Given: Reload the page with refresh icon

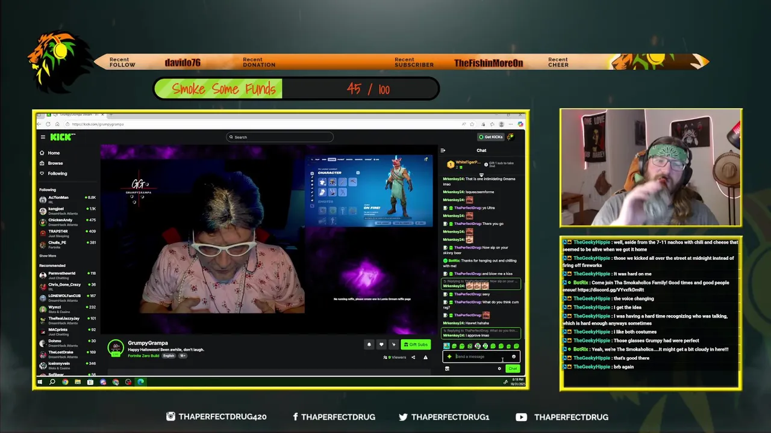Looking at the screenshot, I should 48,124.
